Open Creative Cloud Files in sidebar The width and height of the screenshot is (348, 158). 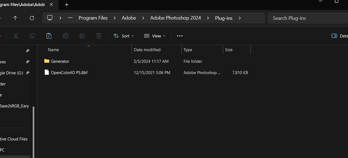click(14, 139)
